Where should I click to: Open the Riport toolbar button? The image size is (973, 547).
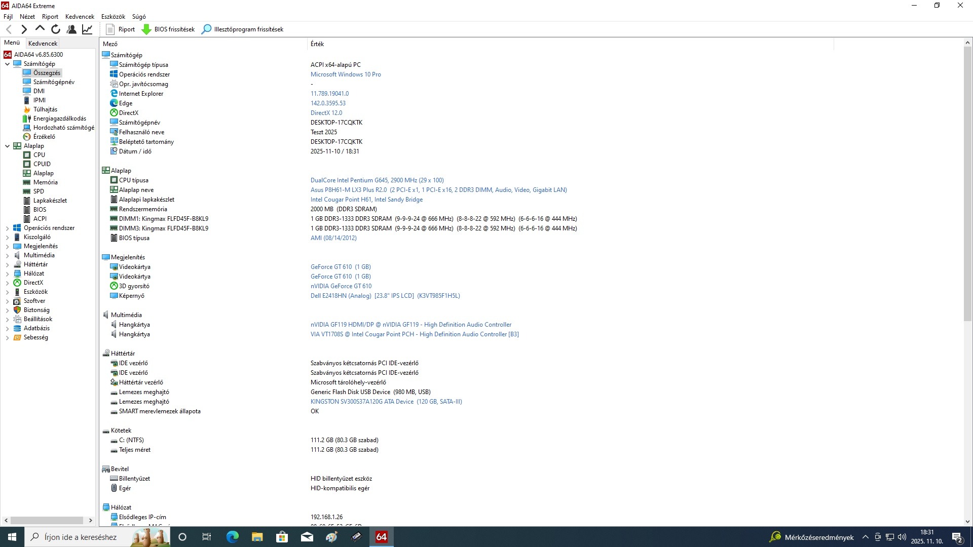(121, 29)
